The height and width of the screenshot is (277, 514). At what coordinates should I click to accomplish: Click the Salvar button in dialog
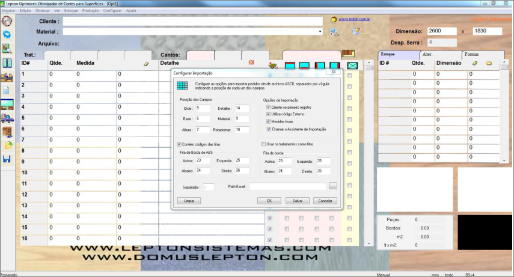[298, 201]
